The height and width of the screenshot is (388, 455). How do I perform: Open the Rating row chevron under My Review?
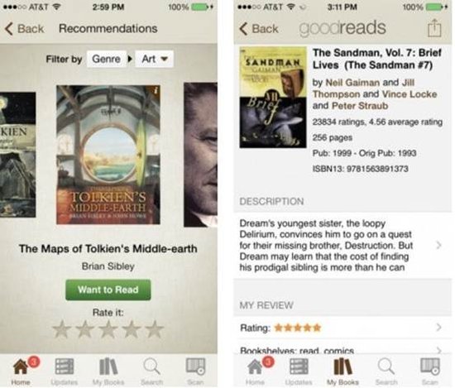438,328
